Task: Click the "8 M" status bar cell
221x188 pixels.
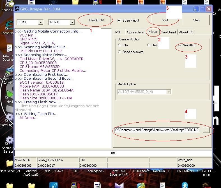Action: (93, 160)
